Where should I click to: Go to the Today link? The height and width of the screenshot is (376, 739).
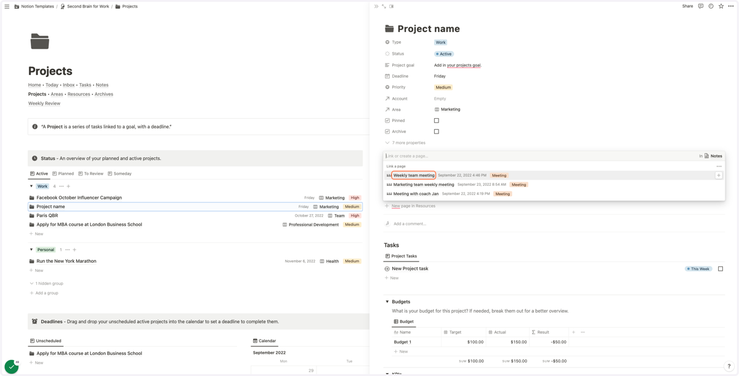click(x=52, y=85)
